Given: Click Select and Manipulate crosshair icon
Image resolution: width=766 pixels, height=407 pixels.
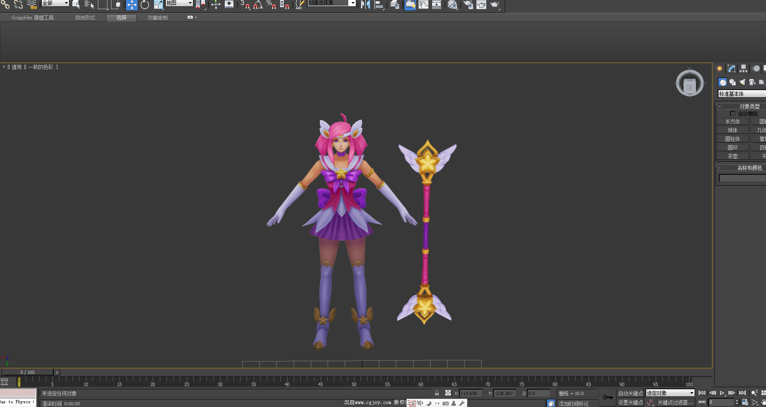Looking at the screenshot, I should pyautogui.click(x=216, y=5).
